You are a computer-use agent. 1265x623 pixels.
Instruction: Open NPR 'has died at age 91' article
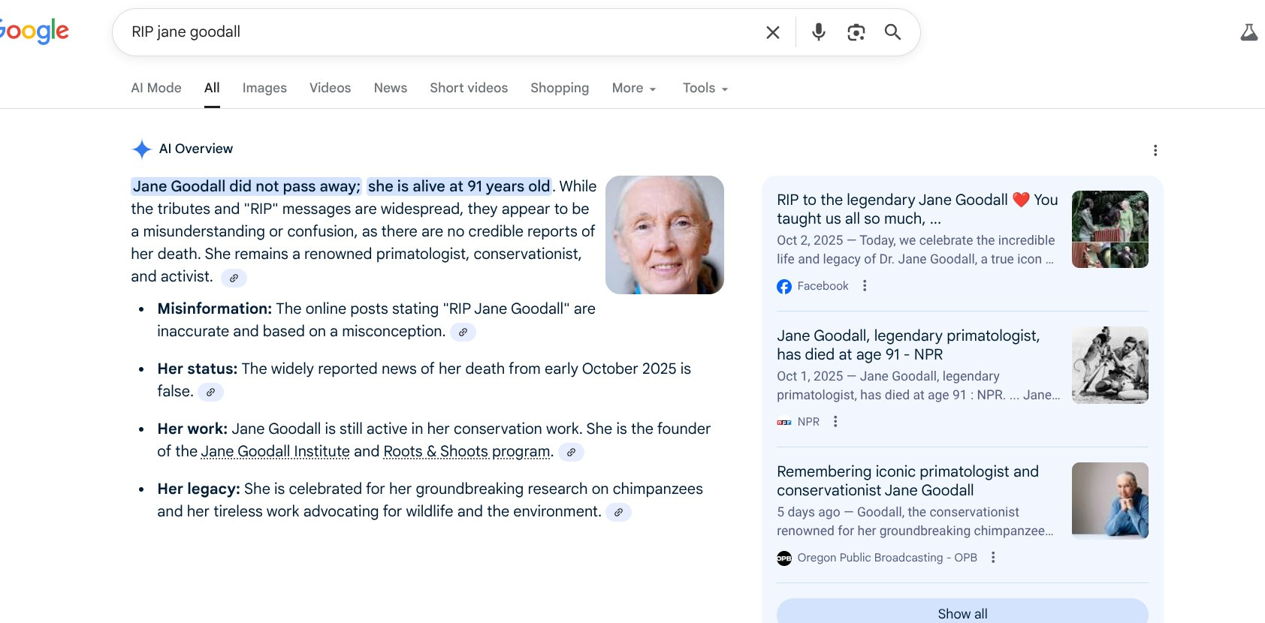[908, 345]
